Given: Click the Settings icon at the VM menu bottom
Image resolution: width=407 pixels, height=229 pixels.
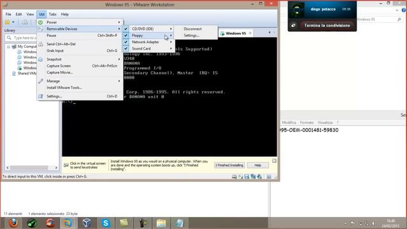Looking at the screenshot, I should pos(41,96).
